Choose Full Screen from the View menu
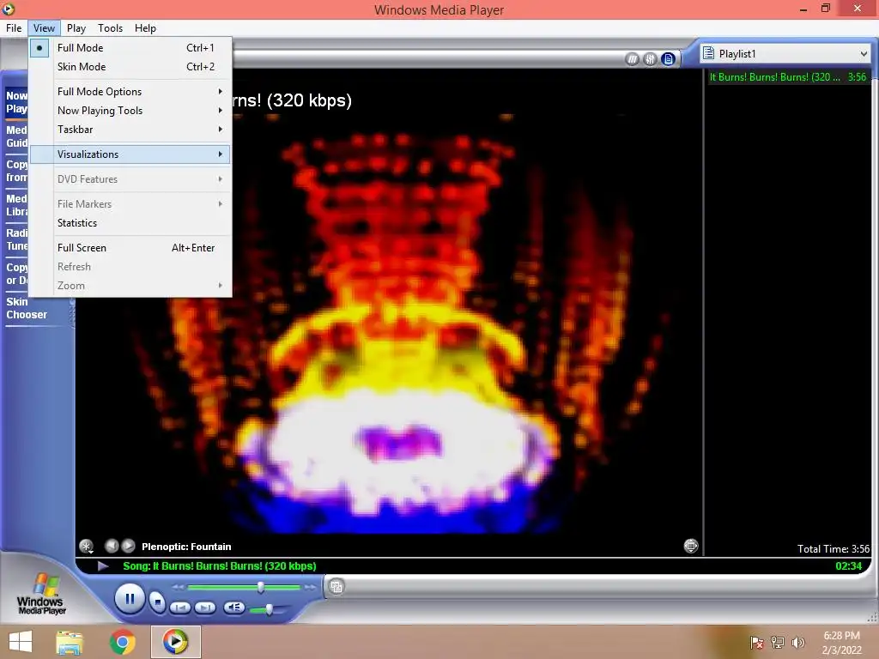Screen dimensions: 879x659 coord(130,248)
